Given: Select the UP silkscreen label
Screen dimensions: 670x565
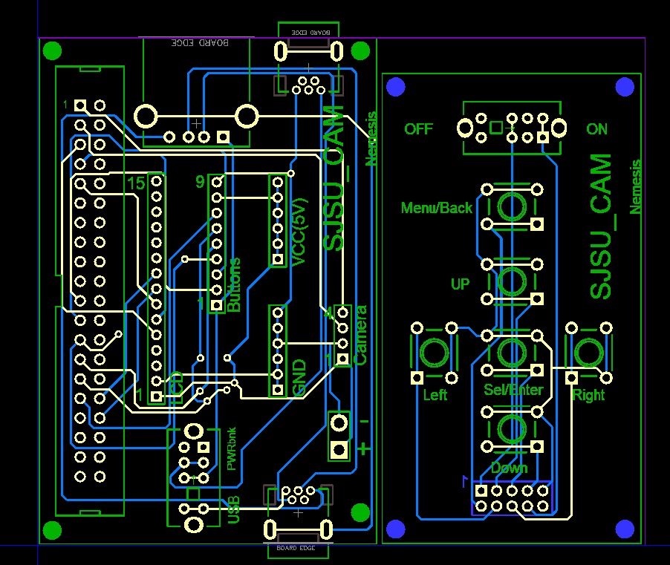Looking at the screenshot, I should pyautogui.click(x=460, y=284).
